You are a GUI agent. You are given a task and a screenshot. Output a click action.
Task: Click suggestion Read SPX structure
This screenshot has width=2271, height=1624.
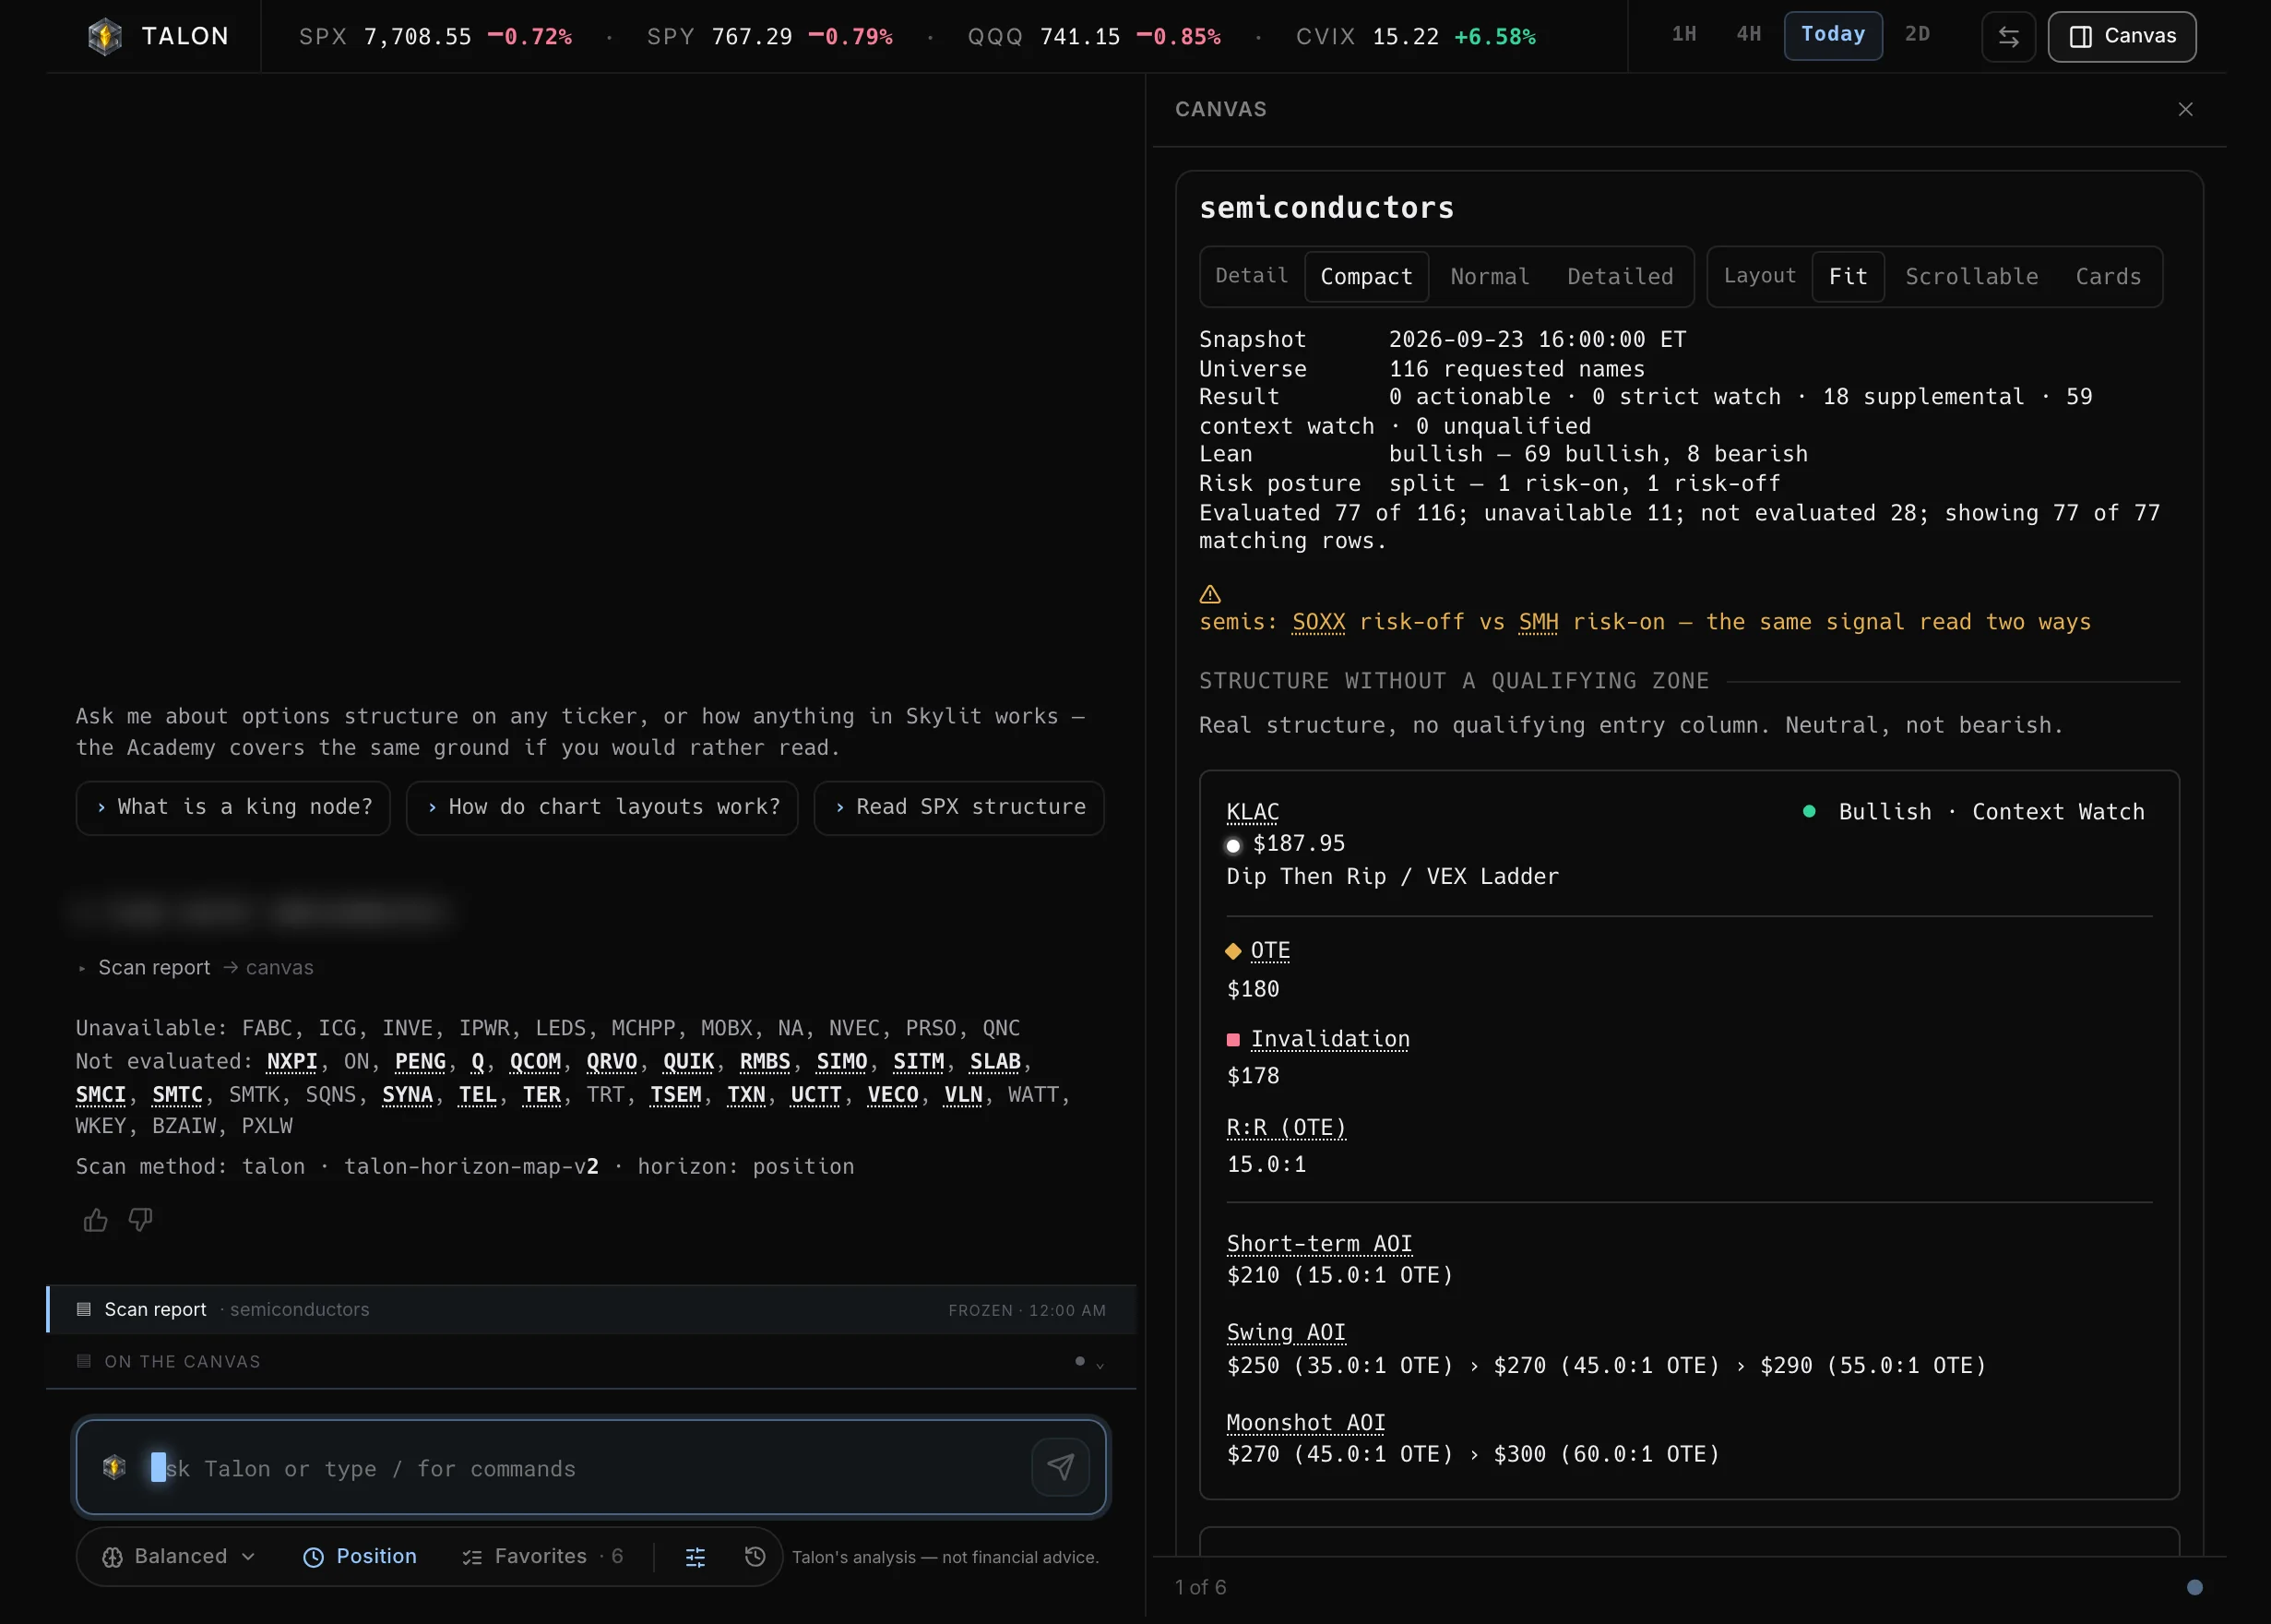coord(958,807)
